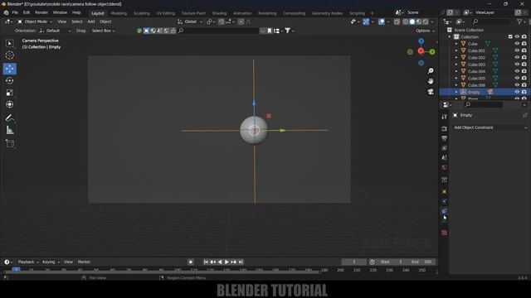Switch to the Shading workspace tab
The height and width of the screenshot is (298, 531).
pos(219,13)
